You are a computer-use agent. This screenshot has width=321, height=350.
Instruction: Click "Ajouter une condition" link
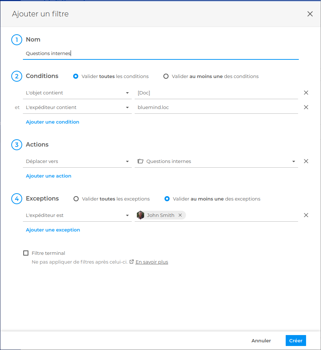52,122
